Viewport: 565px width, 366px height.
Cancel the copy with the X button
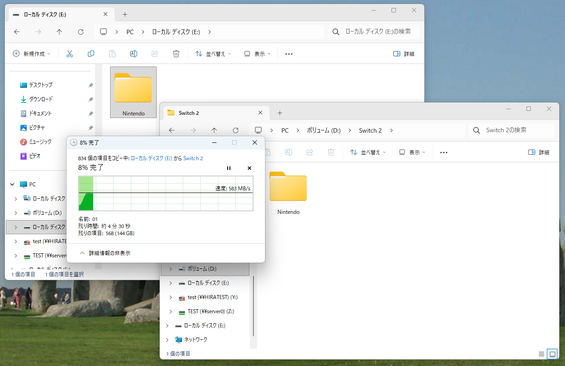click(249, 168)
